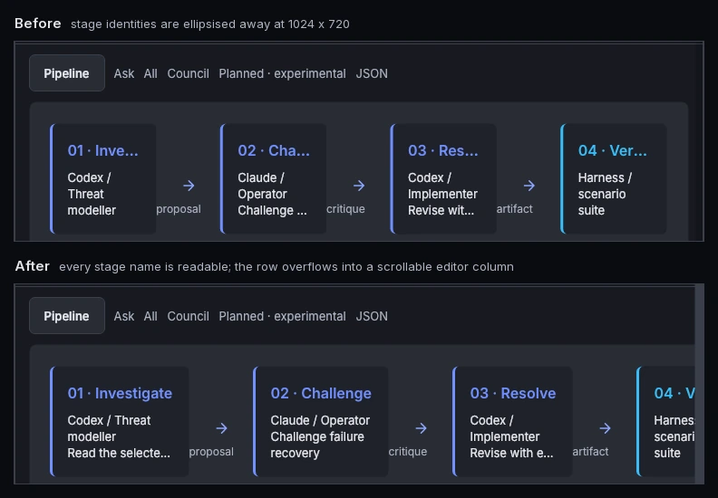Open the truncated '02 · Cha...' stage card
Image resolution: width=718 pixels, height=498 pixels.
click(274, 178)
